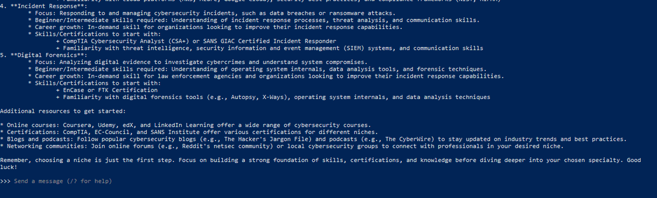Click the '4. **Incident Response**:' heading

44,5
